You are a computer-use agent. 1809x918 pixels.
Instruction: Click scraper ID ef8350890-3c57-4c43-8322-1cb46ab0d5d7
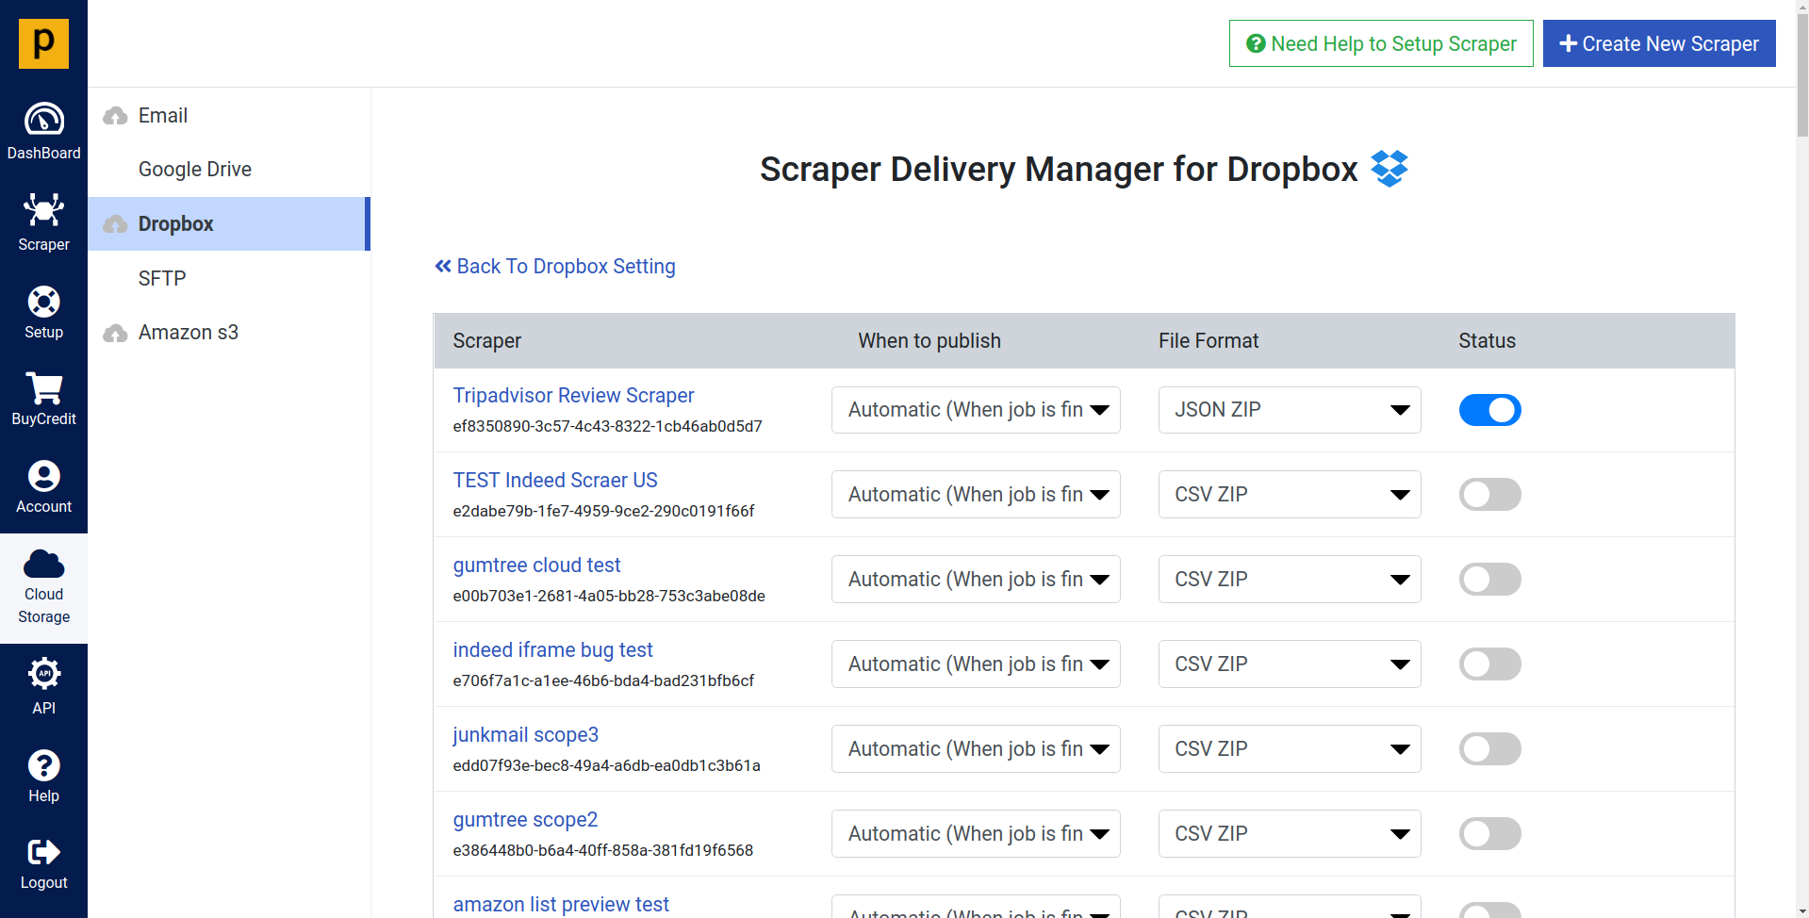607,426
